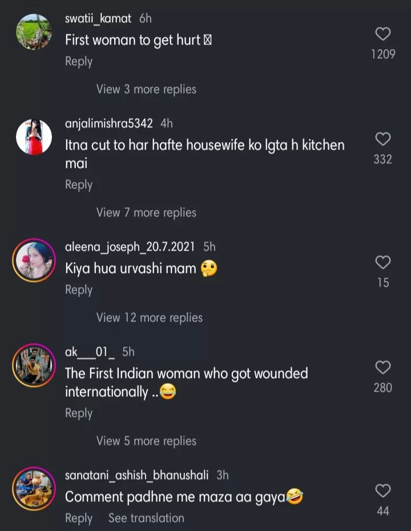The image size is (411, 531).
Task: Like sanatani_ashish_bhanushali's comment
Action: click(x=383, y=490)
